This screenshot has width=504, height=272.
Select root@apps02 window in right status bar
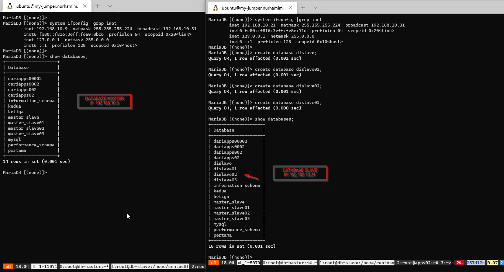pos(417,263)
